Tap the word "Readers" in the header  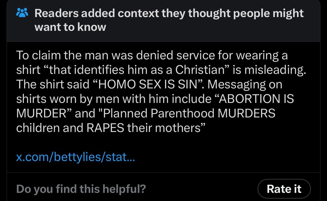click(57, 13)
